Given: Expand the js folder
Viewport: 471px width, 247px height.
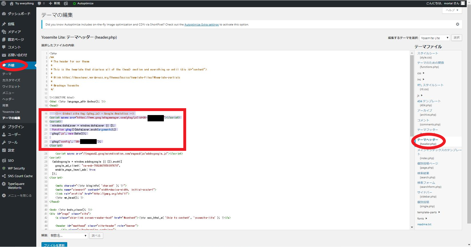Looking at the screenshot, I should coord(420,96).
